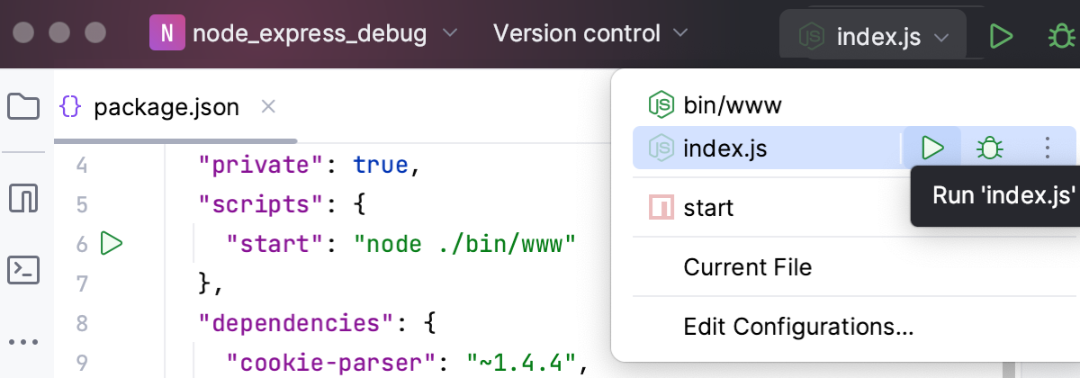Image resolution: width=1080 pixels, height=378 pixels.
Task: Close the package.json tab
Action: (x=267, y=107)
